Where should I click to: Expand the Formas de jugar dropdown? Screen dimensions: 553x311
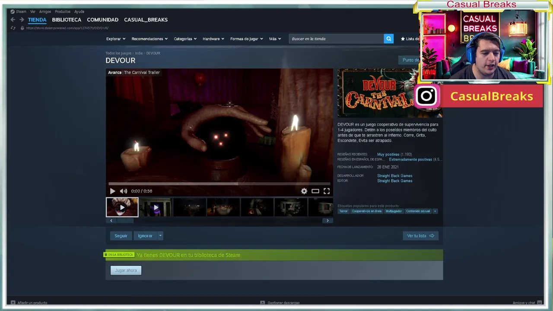(247, 39)
